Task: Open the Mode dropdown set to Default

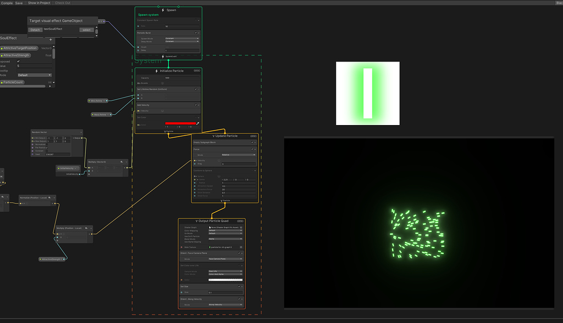Action: [35, 75]
